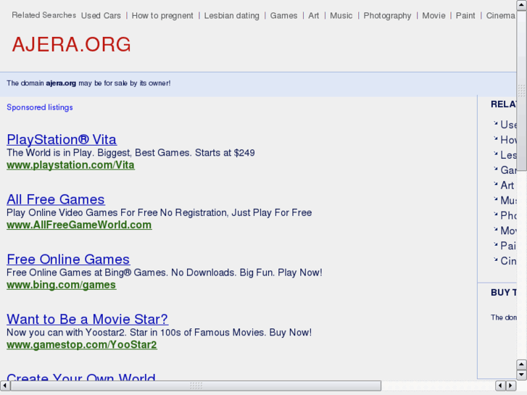The height and width of the screenshot is (395, 527).
Task: Open the Create Your Own World listing
Action: coord(81,376)
